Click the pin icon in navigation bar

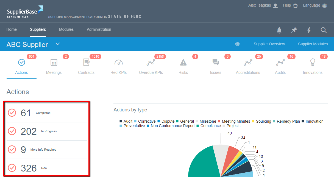click(294, 30)
